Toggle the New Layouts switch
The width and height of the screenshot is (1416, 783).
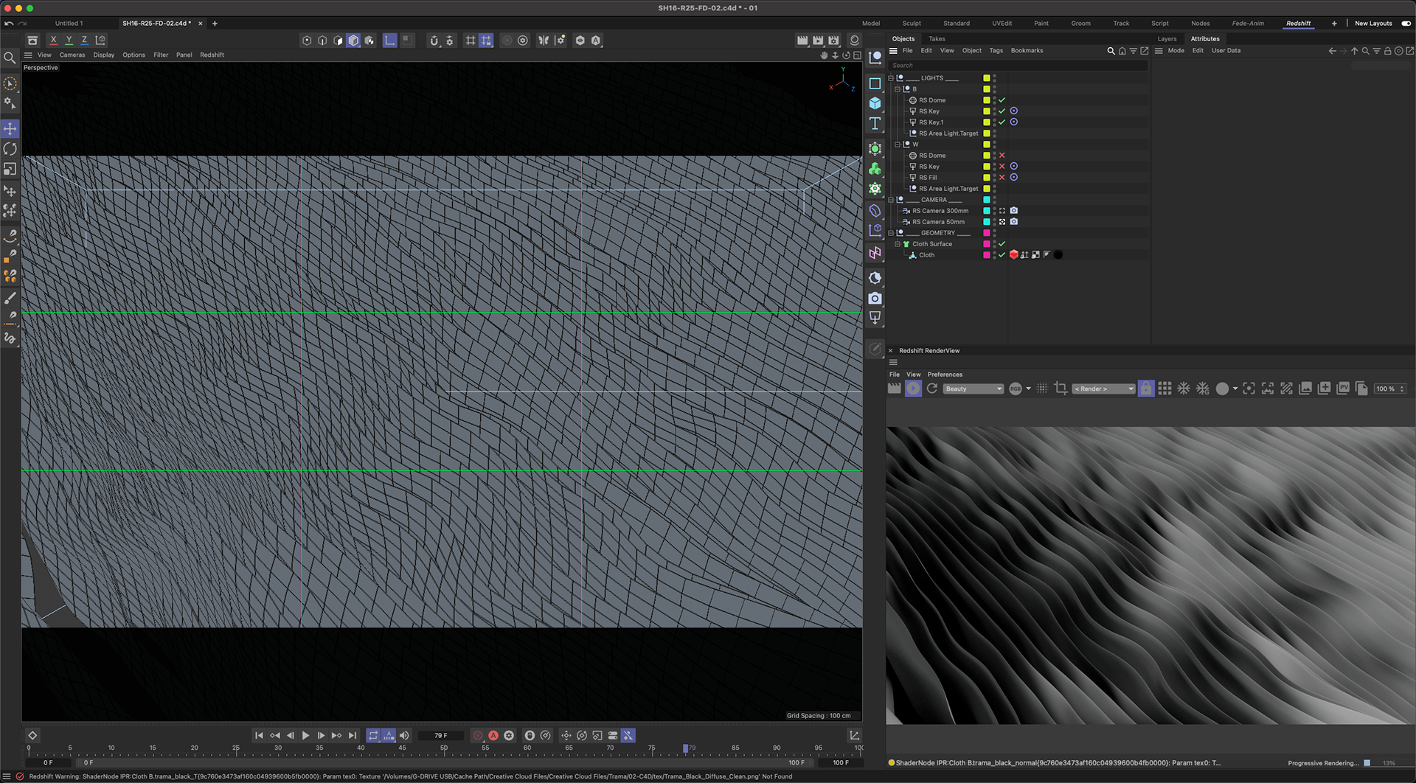[1406, 24]
